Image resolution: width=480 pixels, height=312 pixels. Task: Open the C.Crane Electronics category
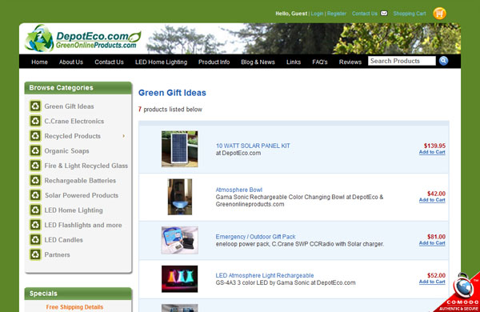74,122
